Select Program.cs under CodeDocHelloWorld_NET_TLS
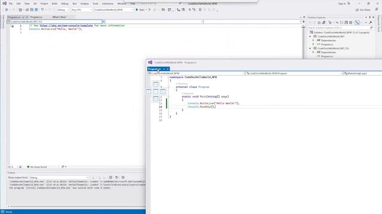 click(326, 56)
